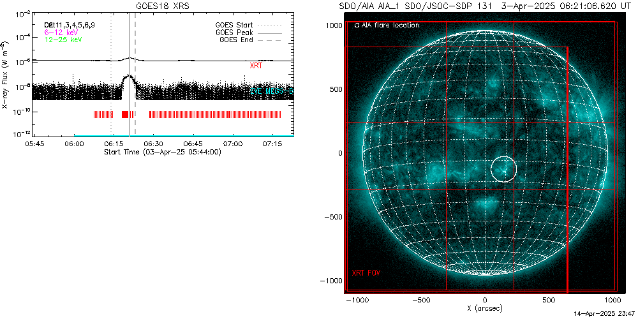The width and height of the screenshot is (638, 319).
Task: Click the 07:00 time tick label
Action: click(233, 144)
